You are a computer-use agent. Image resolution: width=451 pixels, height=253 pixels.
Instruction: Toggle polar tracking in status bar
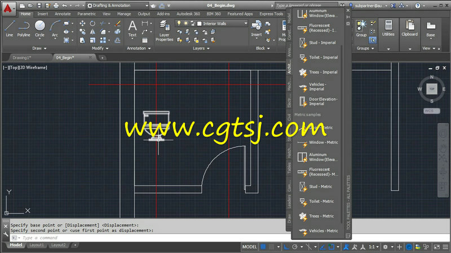click(x=295, y=247)
